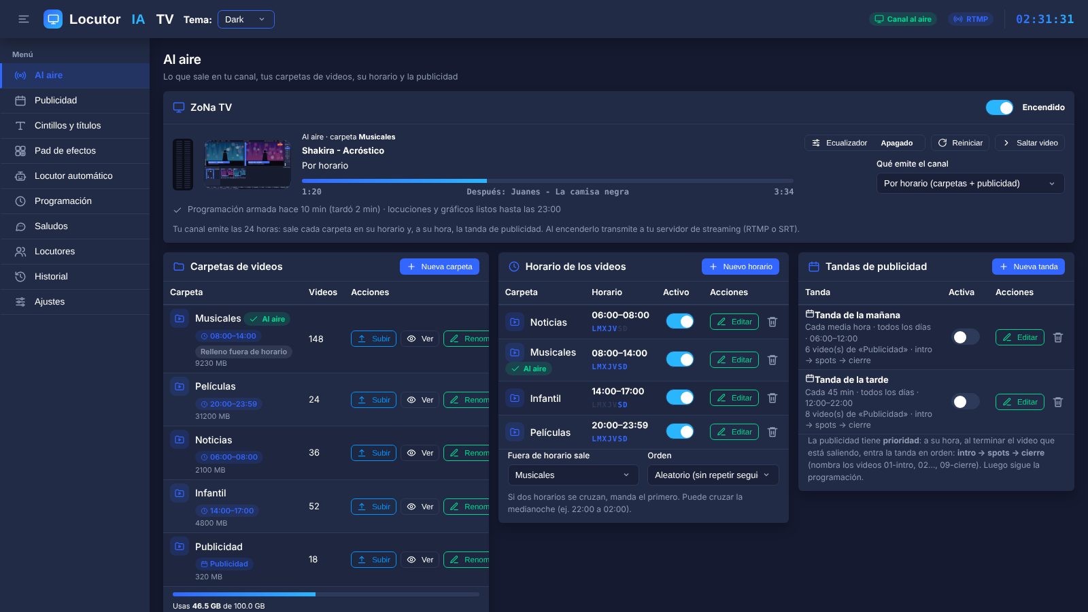
Task: Delete the Películas schedule with trash icon
Action: (772, 432)
